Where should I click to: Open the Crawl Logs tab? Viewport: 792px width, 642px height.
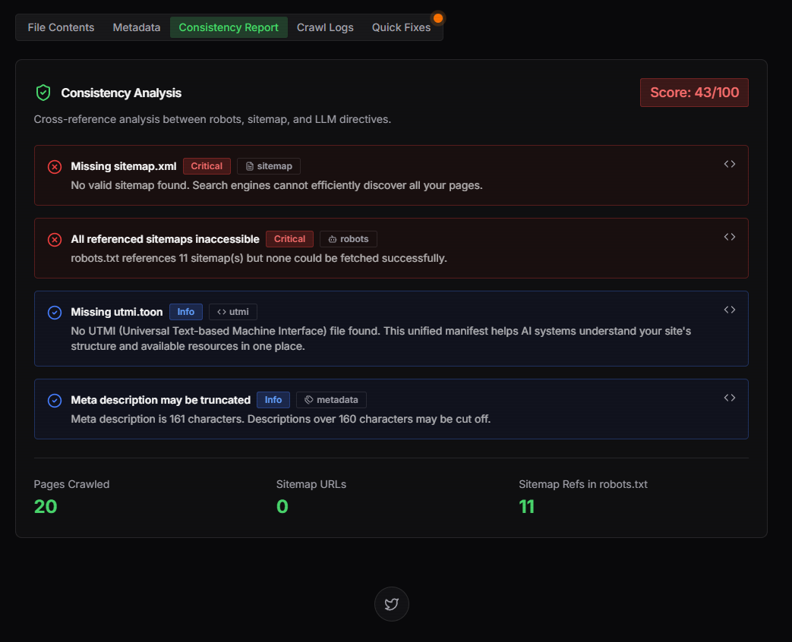coord(325,27)
